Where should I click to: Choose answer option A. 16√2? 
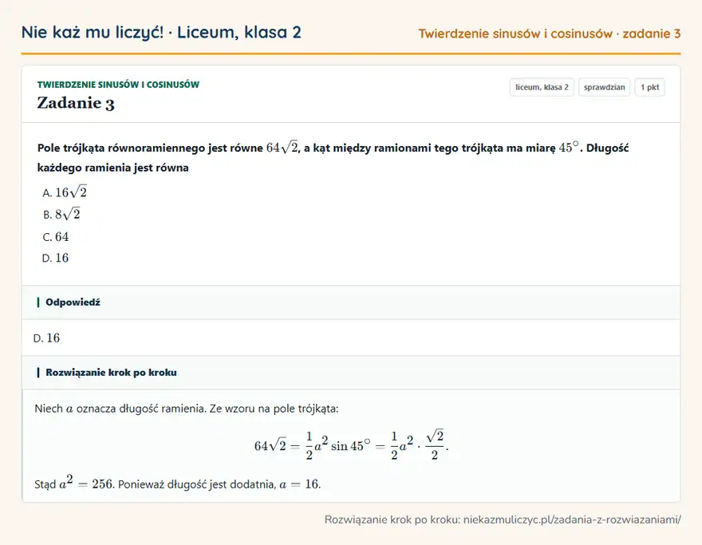[65, 192]
